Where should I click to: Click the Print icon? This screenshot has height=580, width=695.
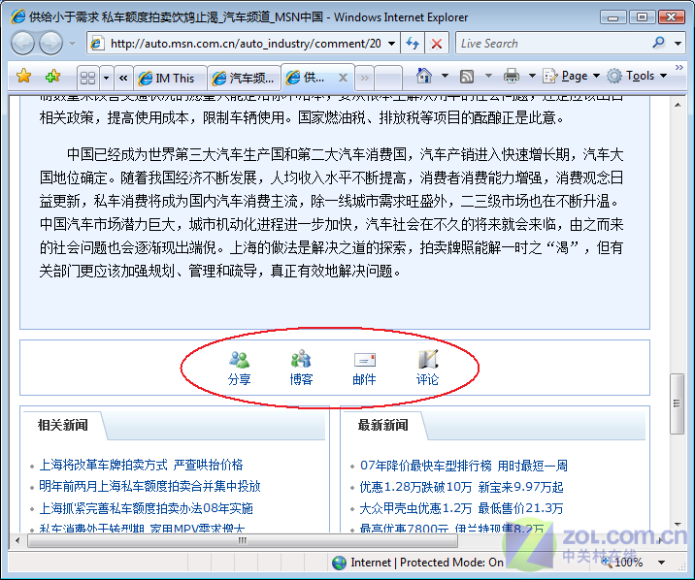point(511,77)
